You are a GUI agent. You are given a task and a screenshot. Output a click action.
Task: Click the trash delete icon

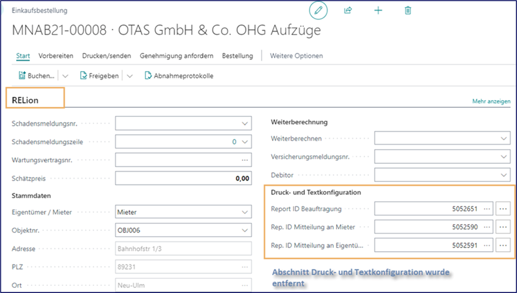(408, 10)
